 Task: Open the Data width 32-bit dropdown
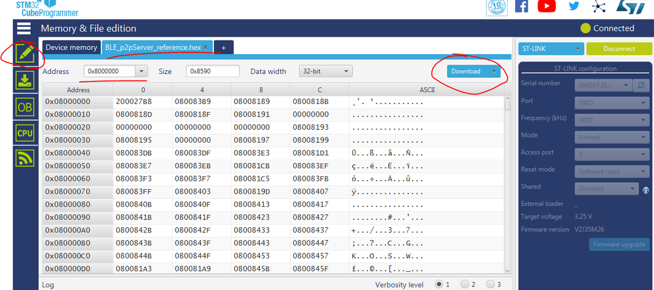[x=326, y=71]
